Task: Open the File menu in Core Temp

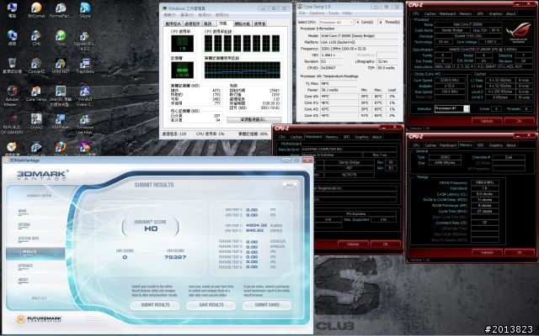Action: pos(302,13)
